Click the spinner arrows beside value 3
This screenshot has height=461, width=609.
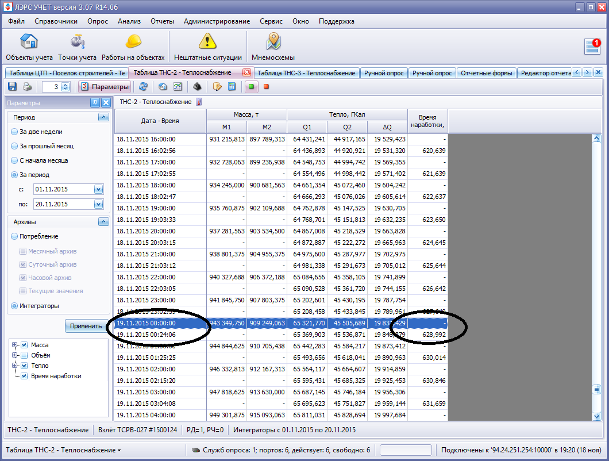pyautogui.click(x=65, y=87)
